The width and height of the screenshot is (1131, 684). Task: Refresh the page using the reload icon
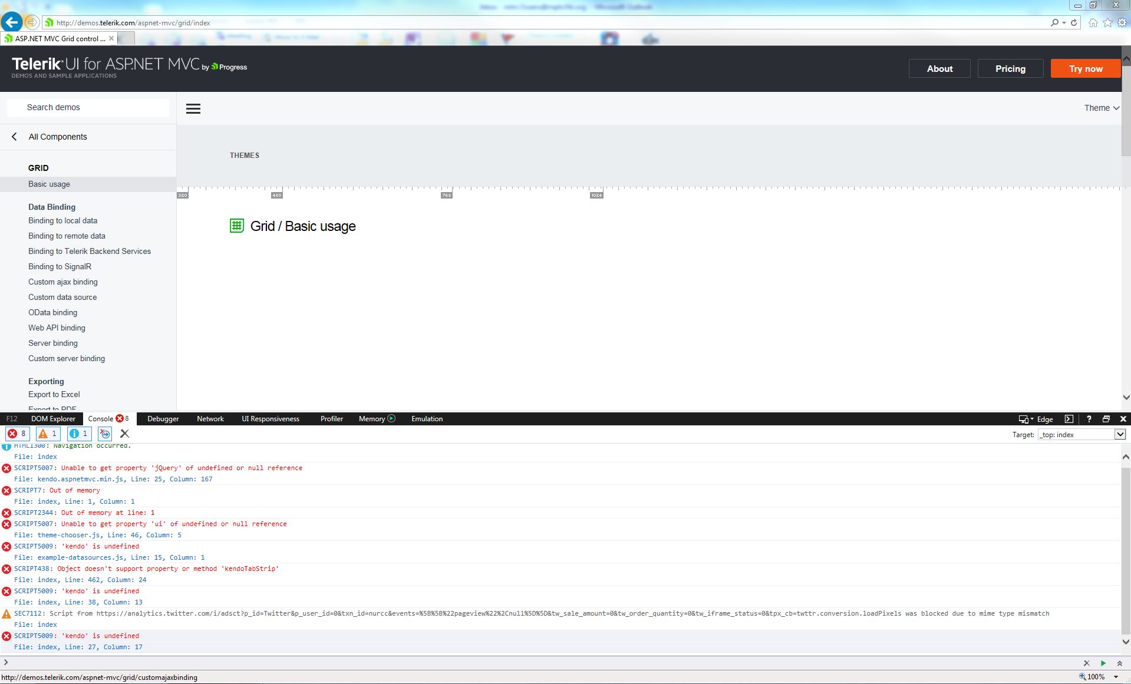(1074, 22)
